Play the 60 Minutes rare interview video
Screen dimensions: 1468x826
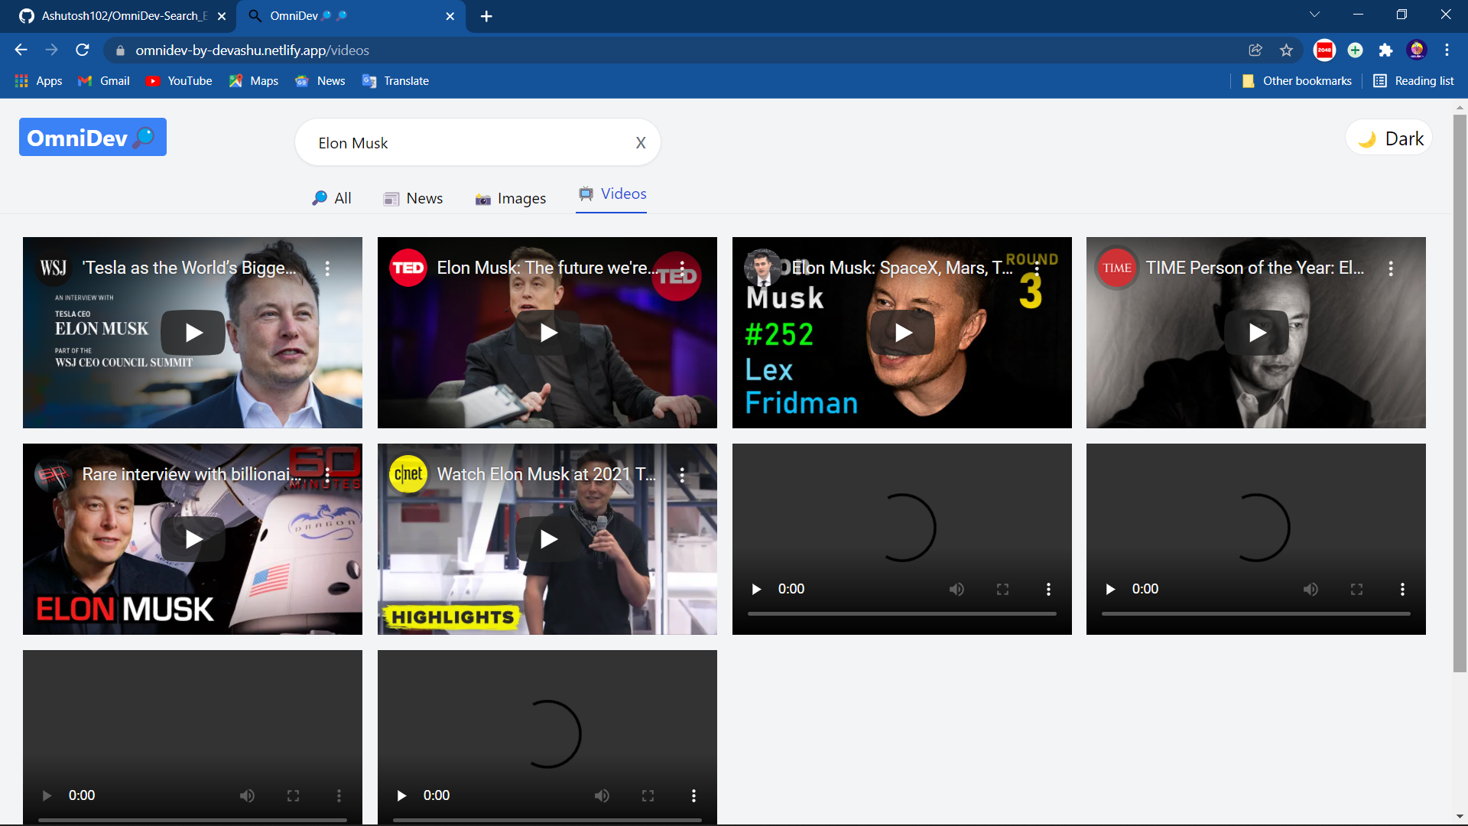point(192,539)
